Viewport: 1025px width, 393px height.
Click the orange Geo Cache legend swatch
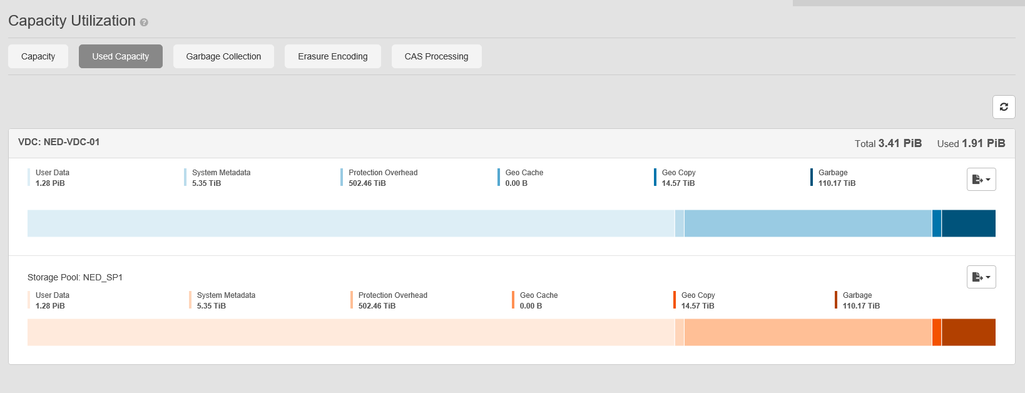pyautogui.click(x=513, y=300)
